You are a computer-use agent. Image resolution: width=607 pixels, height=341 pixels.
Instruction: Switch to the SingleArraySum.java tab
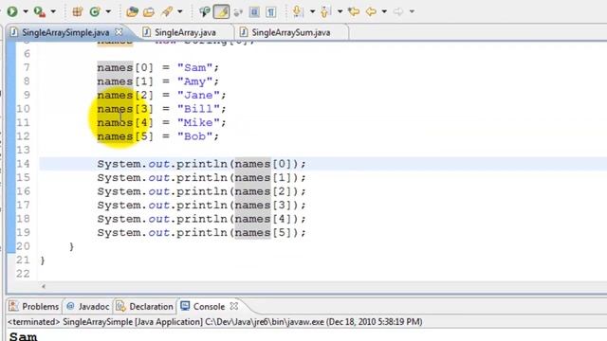coord(291,32)
